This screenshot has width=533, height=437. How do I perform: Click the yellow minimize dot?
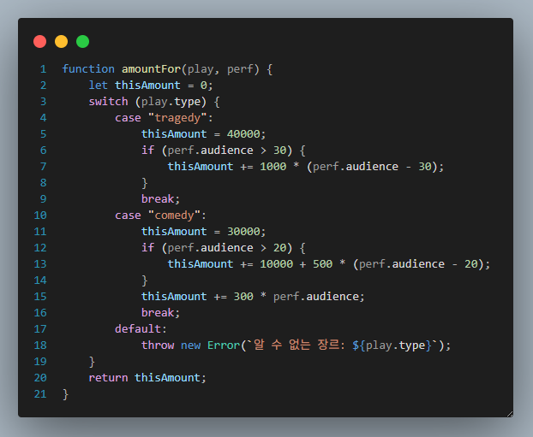[61, 41]
